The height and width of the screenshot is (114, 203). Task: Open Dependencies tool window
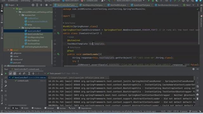click(85, 108)
